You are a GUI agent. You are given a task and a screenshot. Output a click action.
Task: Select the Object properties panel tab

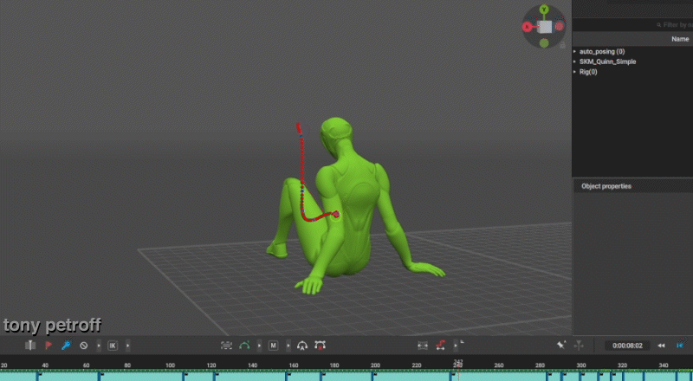(606, 186)
